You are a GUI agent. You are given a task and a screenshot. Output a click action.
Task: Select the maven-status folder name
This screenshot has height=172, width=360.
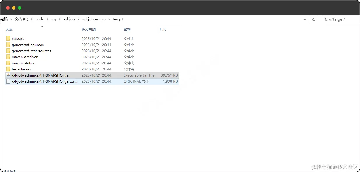23,63
